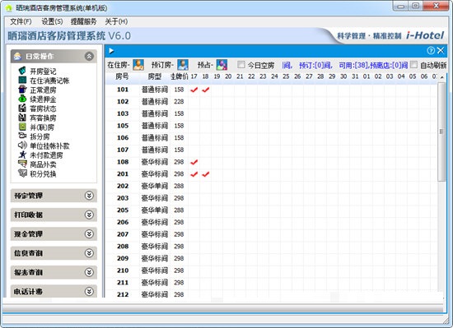Click the 房型 column header
Viewport: 453px width, 328px height.
click(154, 76)
